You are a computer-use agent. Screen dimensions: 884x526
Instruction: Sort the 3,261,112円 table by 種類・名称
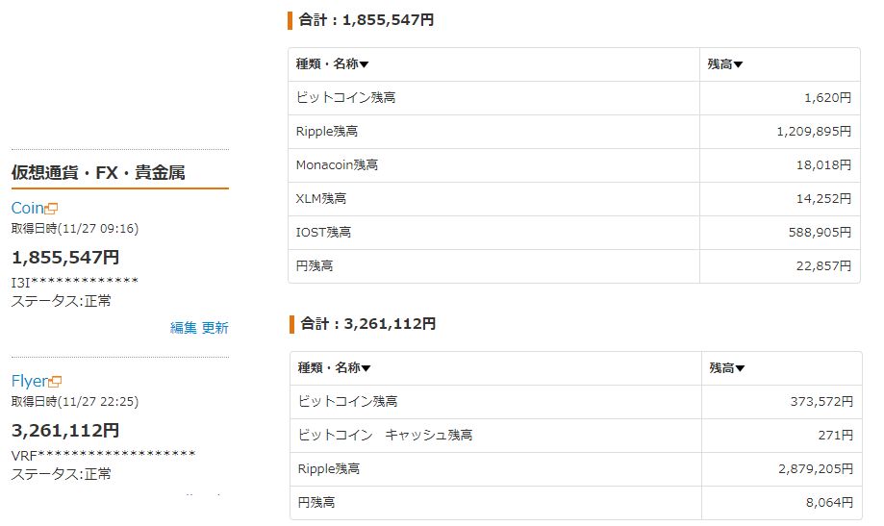[x=334, y=368]
